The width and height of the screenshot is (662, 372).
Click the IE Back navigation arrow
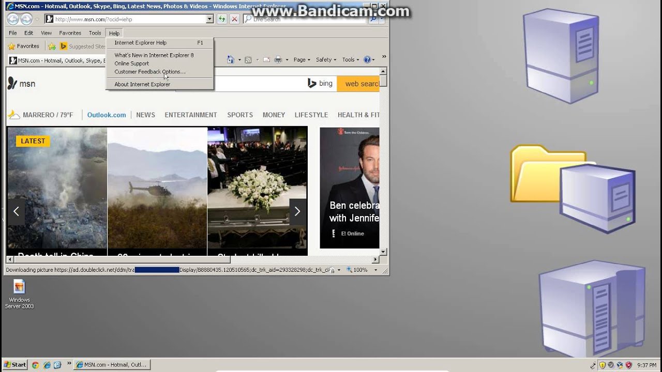(x=13, y=19)
